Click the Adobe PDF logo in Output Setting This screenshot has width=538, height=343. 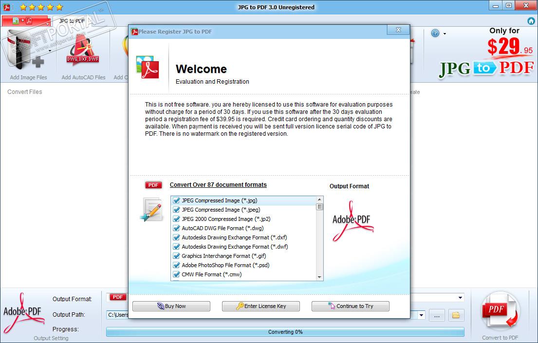pyautogui.click(x=23, y=313)
